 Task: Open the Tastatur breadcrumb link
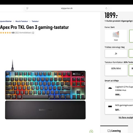(35, 21)
